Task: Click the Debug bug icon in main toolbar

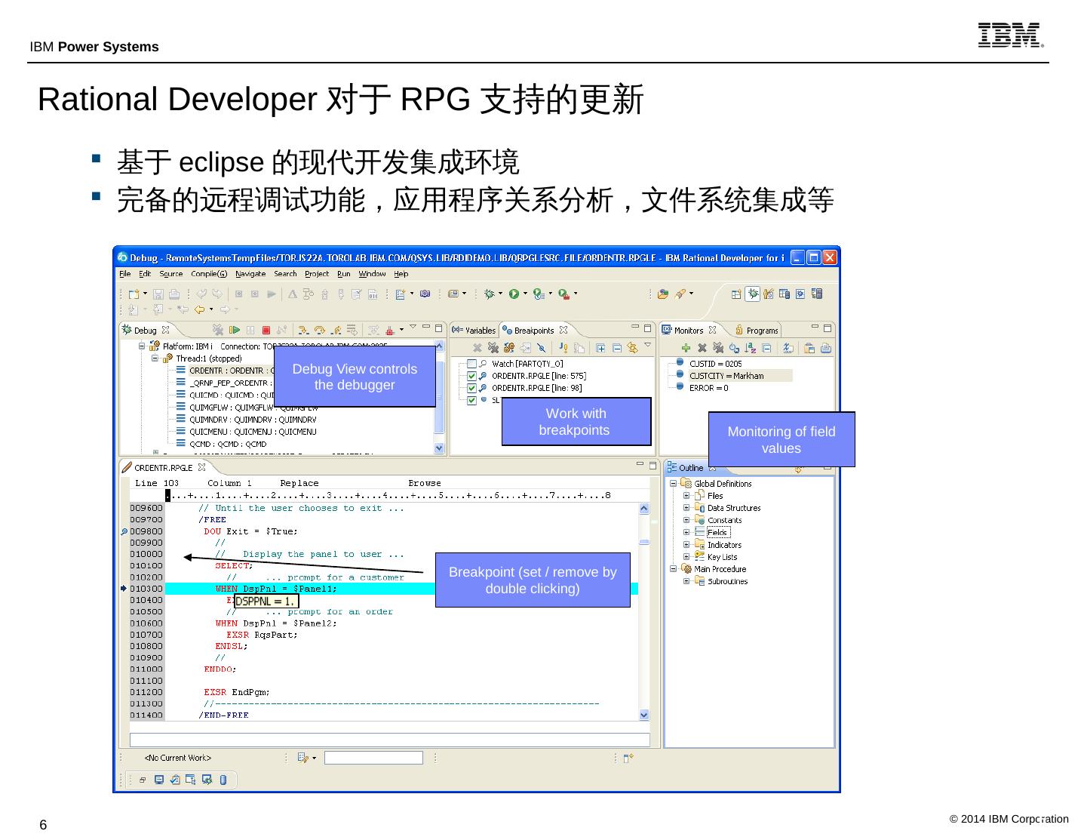Action: 490,294
